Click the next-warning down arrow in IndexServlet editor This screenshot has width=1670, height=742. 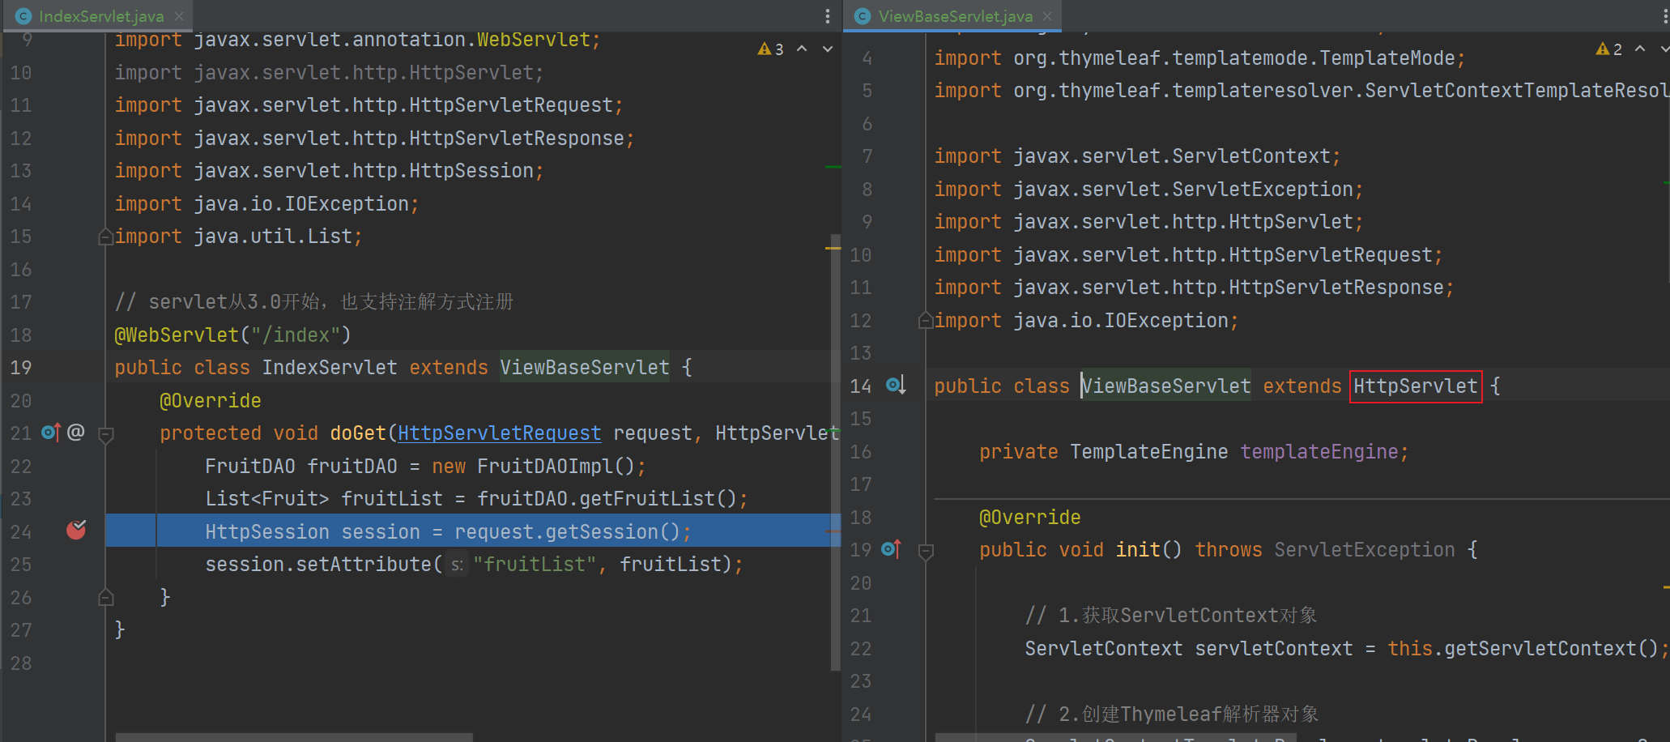(827, 49)
